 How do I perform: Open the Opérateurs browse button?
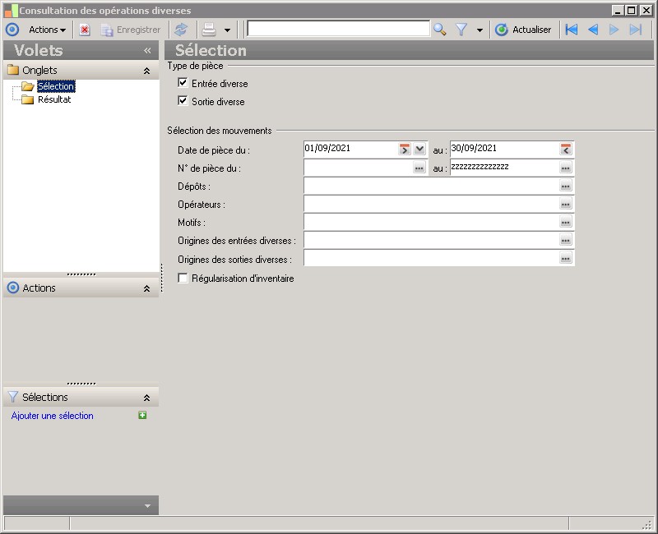tap(566, 204)
